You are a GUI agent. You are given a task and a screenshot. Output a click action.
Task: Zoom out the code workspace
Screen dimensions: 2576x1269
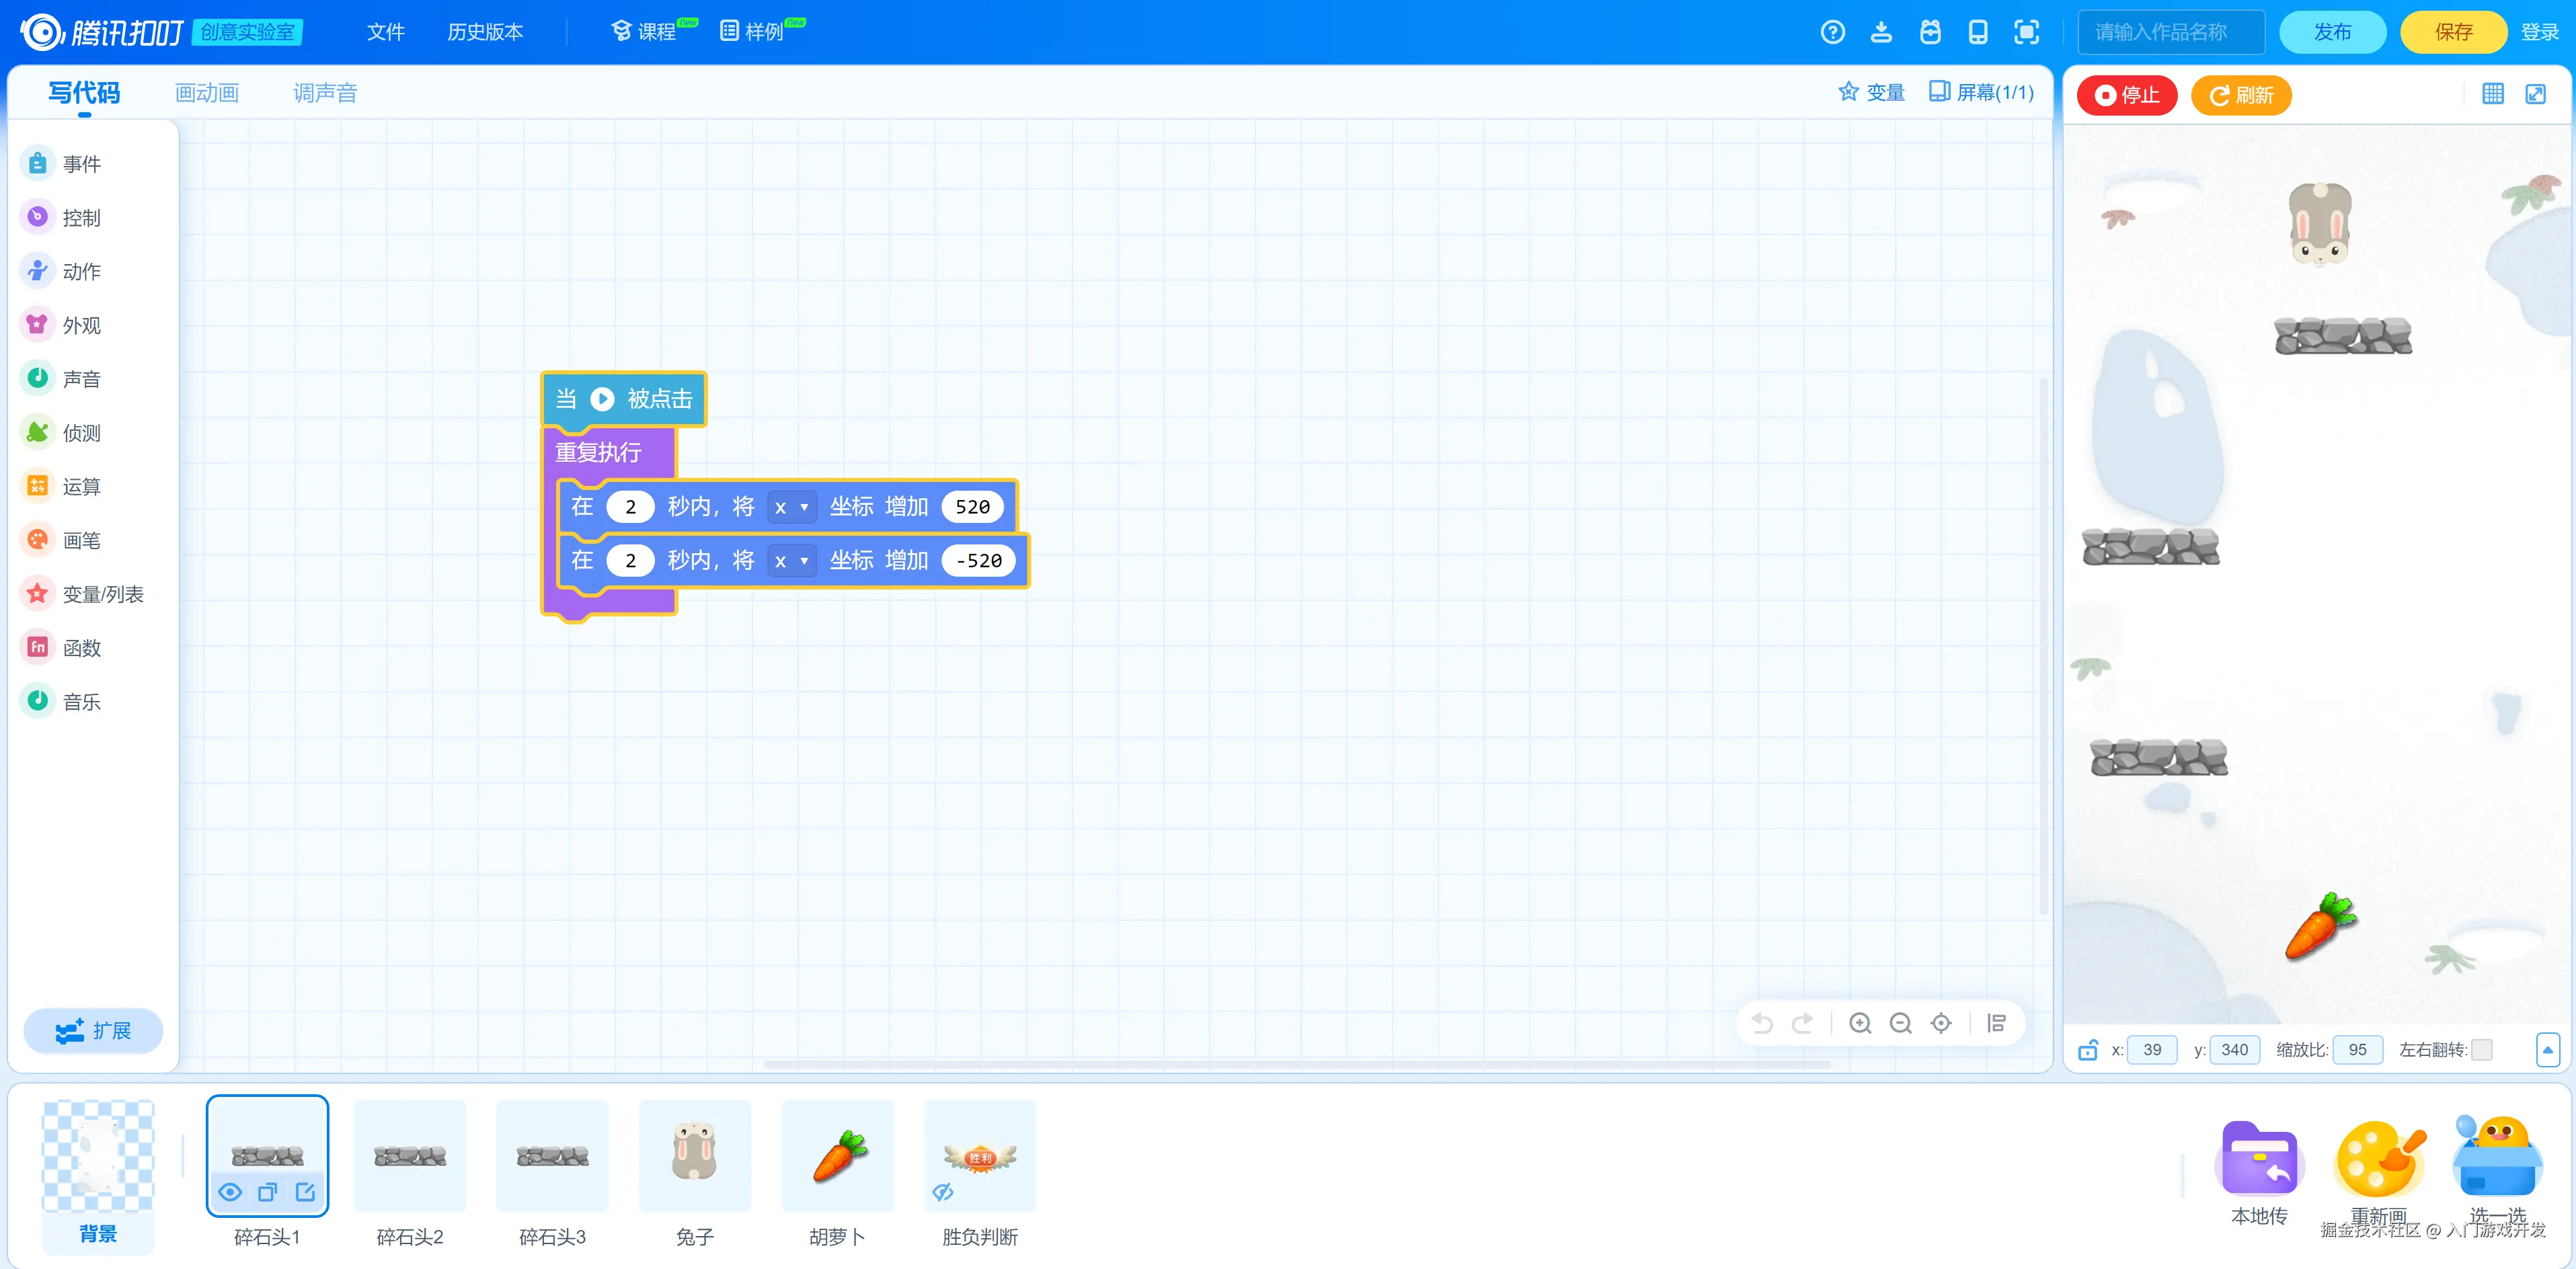(1900, 1023)
